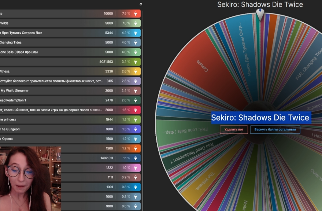Click the bid icon on Redemption 1 row
The image size is (322, 211).
[x=136, y=100]
